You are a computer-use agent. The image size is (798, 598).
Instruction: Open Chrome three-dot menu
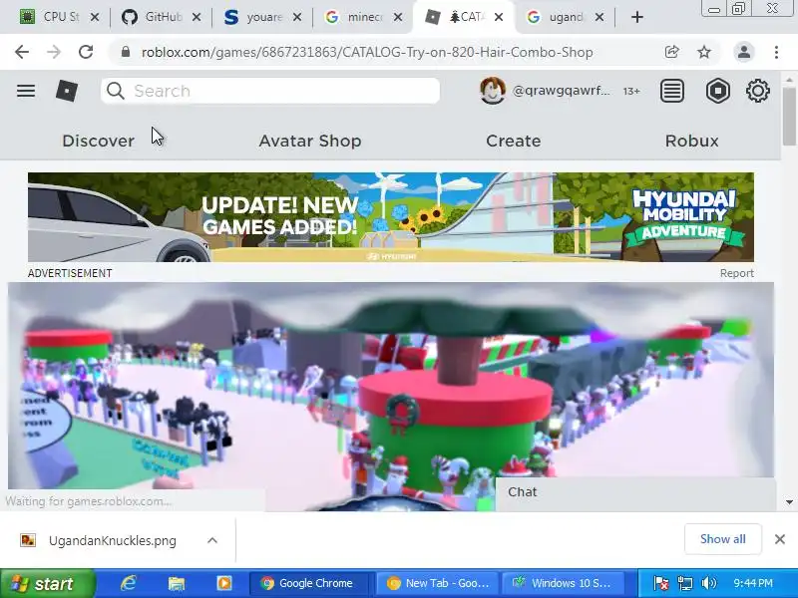(x=776, y=52)
